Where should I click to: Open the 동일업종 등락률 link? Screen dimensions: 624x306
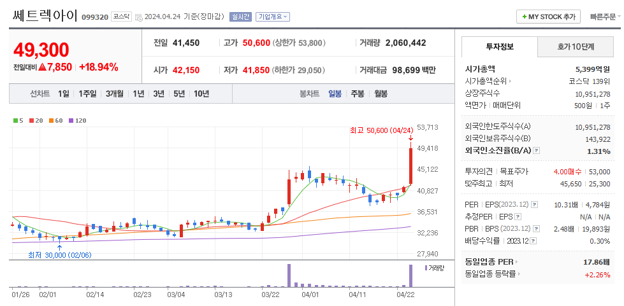coord(491,274)
